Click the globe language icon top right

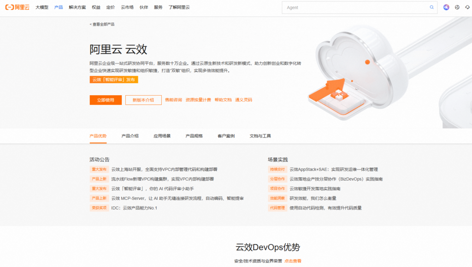[458, 7]
